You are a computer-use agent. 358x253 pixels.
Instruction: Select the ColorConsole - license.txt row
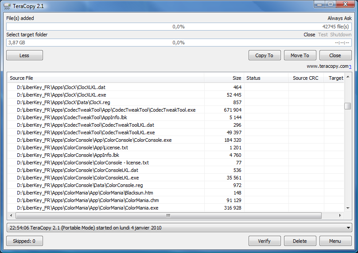pyautogui.click(x=175, y=163)
